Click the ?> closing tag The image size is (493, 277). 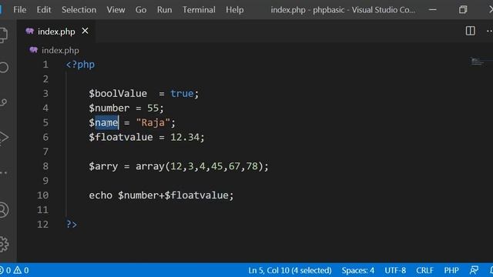point(72,224)
